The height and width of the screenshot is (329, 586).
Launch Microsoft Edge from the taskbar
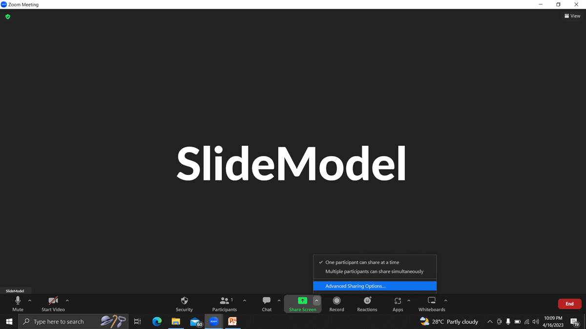pyautogui.click(x=157, y=322)
